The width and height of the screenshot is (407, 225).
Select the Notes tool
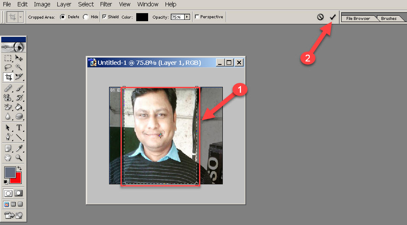pyautogui.click(x=8, y=148)
